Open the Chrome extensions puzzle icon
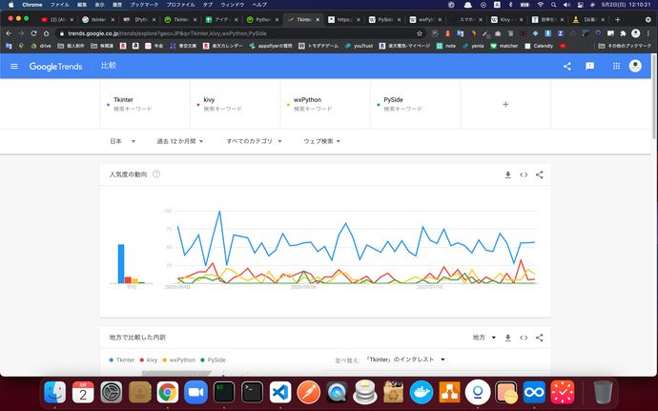The height and width of the screenshot is (411, 658). pos(623,33)
